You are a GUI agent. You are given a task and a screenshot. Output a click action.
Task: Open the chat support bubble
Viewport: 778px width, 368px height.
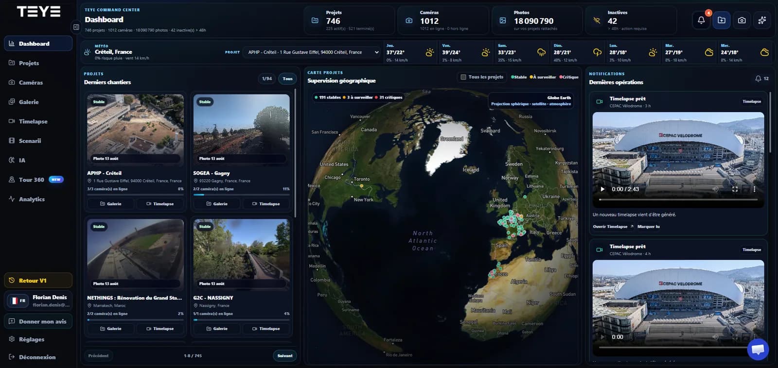point(758,349)
